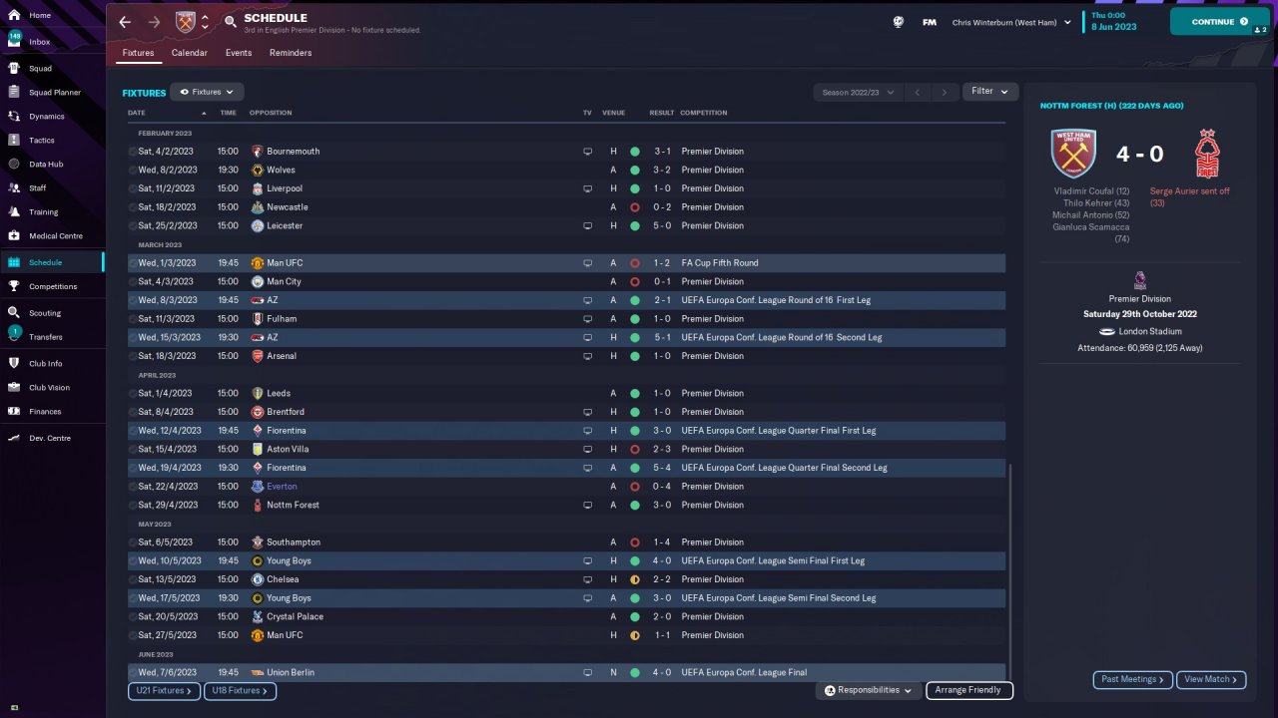The width and height of the screenshot is (1278, 718).
Task: Tick the check circle for Bournemouth fixture
Action: click(133, 152)
